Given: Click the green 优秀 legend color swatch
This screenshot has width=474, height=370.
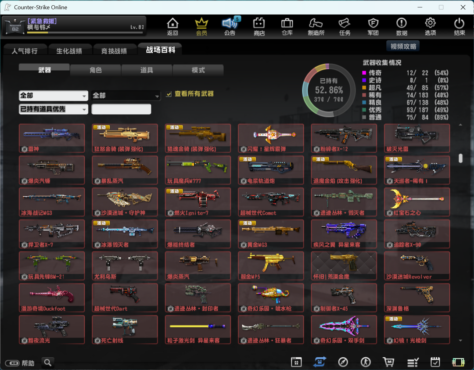Looking at the screenshot, I should pyautogui.click(x=364, y=110).
